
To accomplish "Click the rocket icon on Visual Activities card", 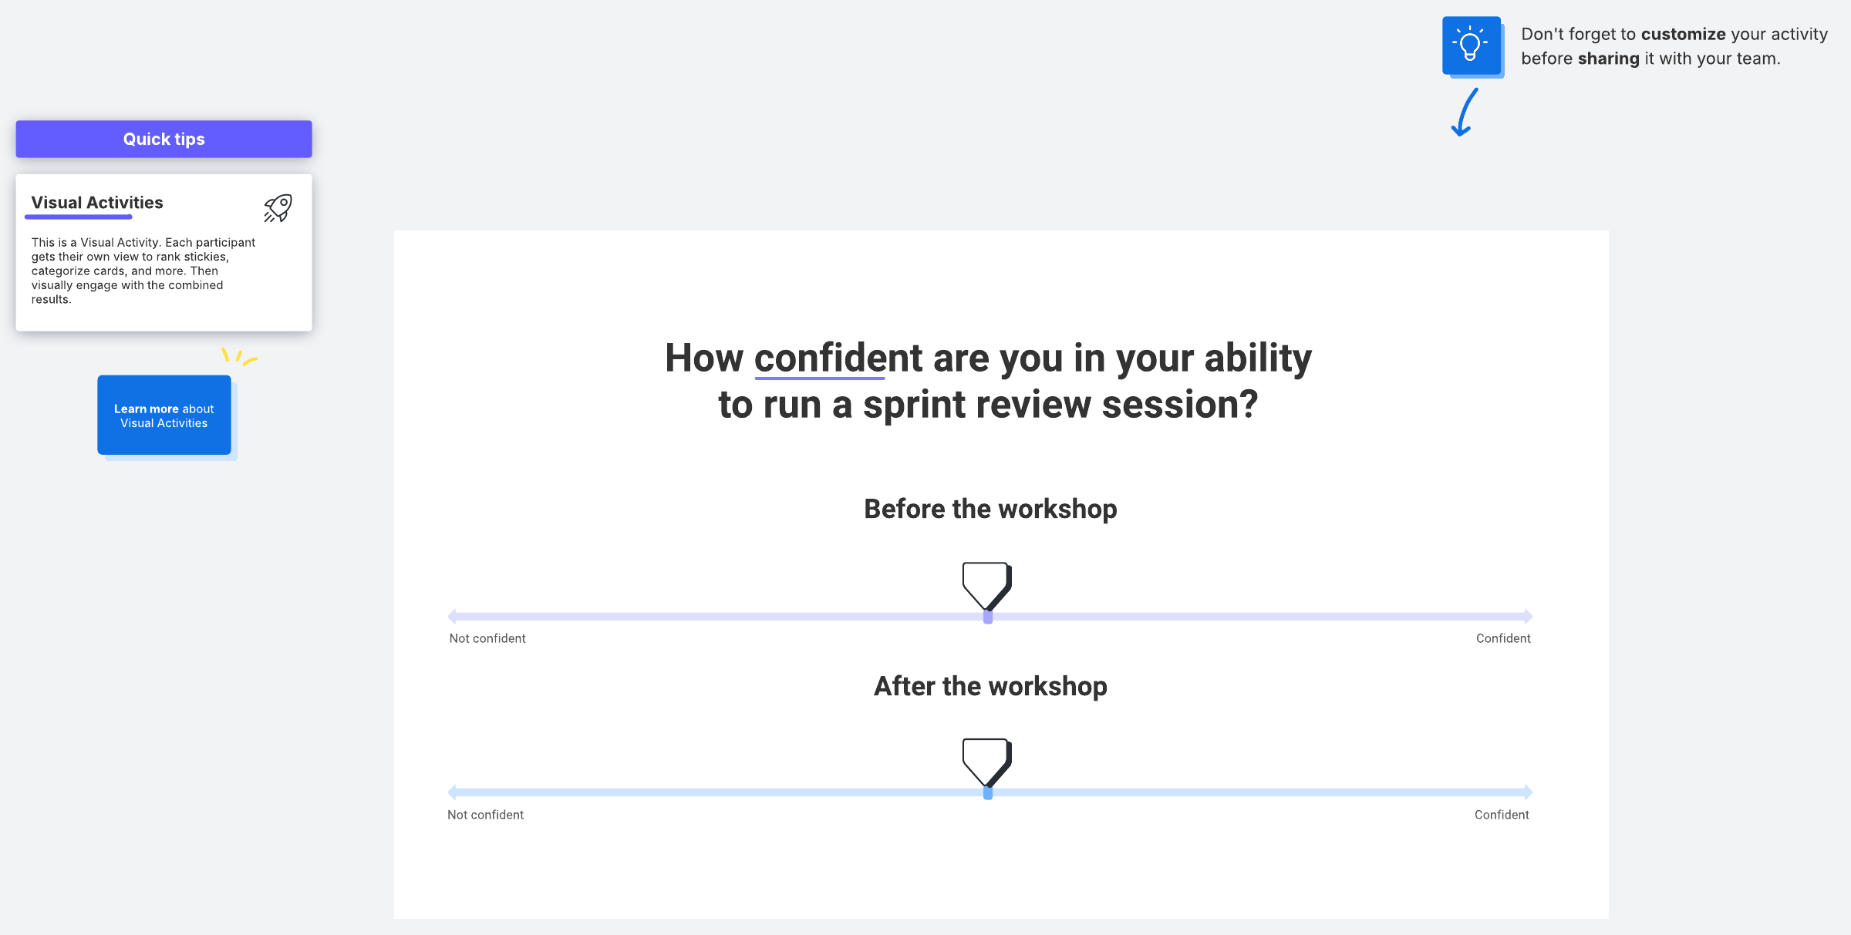I will coord(278,207).
